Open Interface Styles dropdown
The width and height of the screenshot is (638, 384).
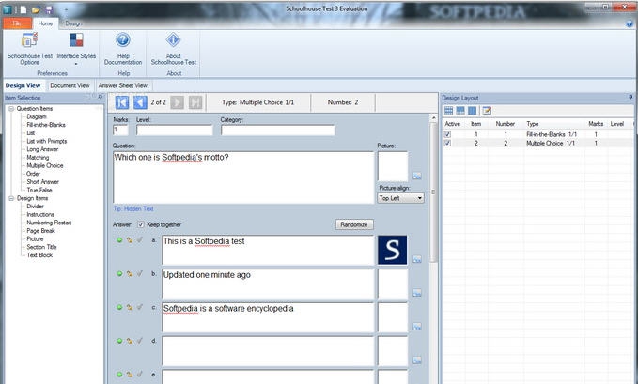coord(76,49)
